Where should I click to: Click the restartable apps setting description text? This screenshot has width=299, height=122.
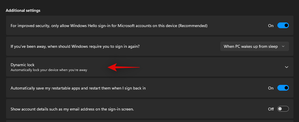coord(78,88)
